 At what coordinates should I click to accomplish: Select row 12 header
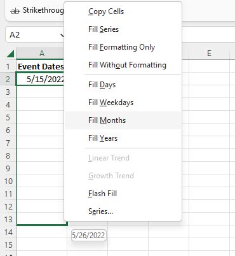point(8,207)
